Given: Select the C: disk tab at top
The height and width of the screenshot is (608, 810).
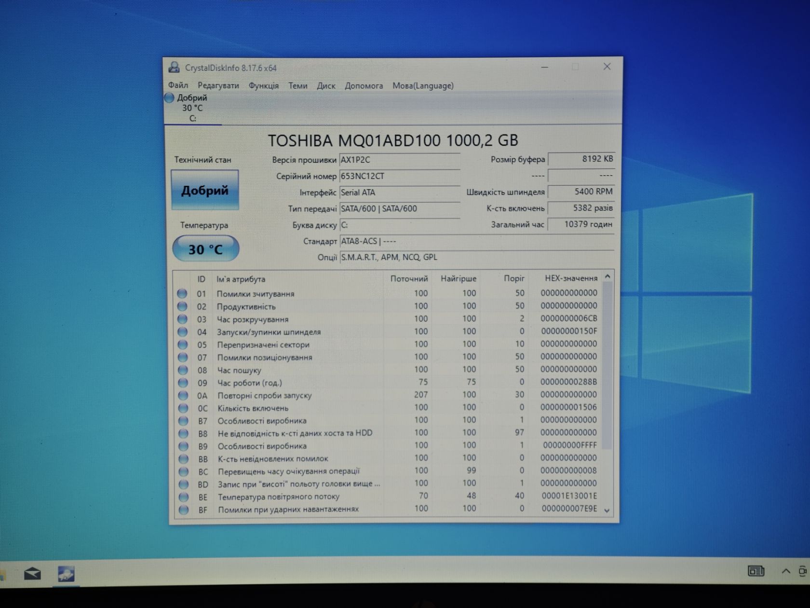Looking at the screenshot, I should click(x=192, y=108).
